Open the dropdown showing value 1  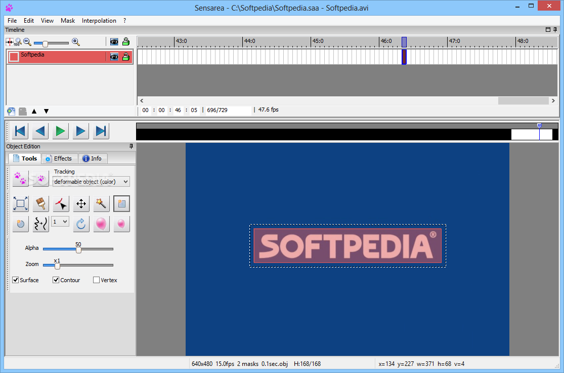(60, 222)
